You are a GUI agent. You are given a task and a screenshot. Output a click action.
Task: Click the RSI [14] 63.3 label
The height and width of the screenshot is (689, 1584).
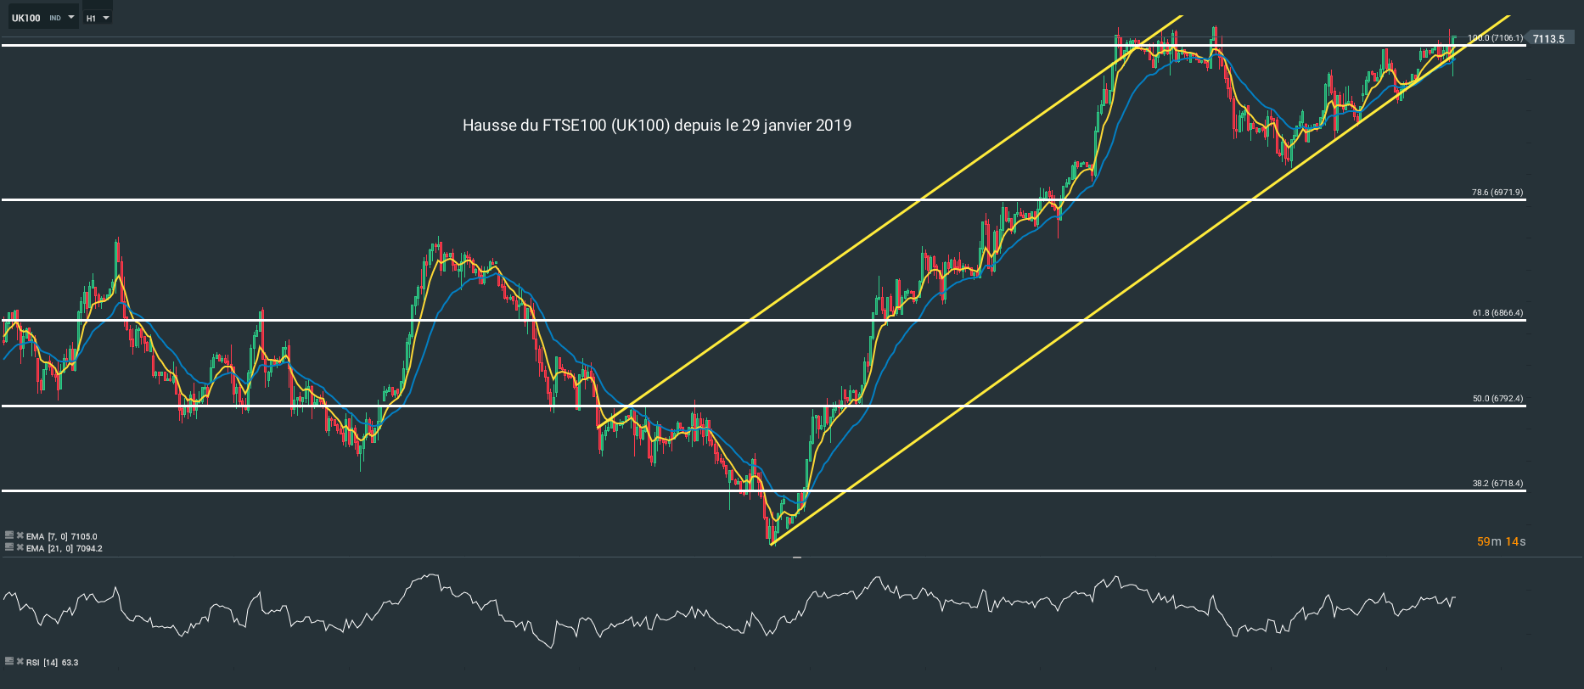53,662
